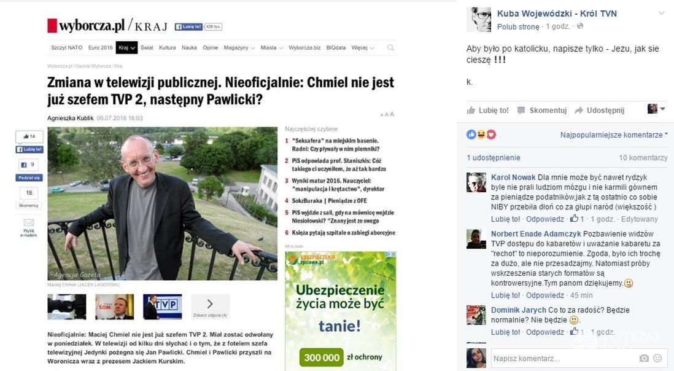
Task: Open the Kraj dropdown in navigation
Action: 126,48
